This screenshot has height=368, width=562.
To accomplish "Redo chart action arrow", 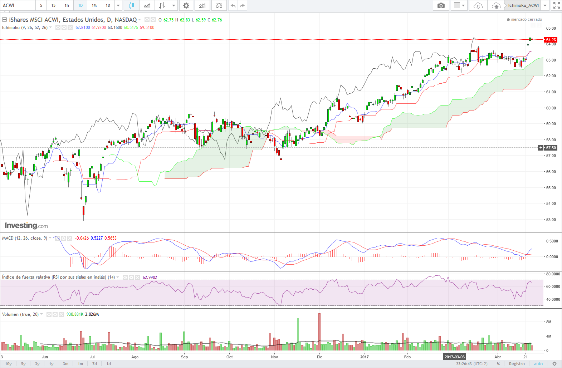I will point(242,5).
